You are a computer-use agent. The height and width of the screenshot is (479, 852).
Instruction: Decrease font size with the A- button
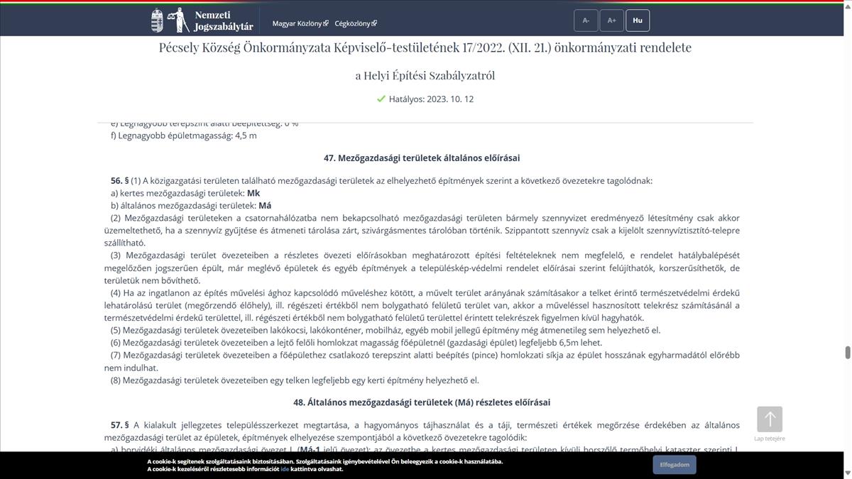tap(586, 21)
